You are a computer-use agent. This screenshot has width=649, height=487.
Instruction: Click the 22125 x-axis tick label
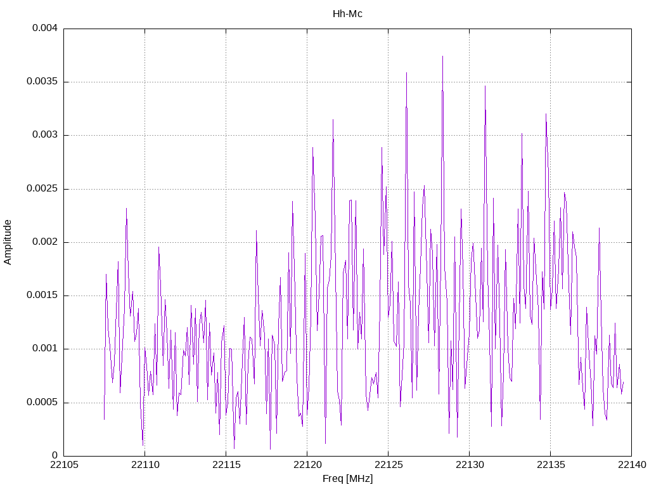coord(389,465)
